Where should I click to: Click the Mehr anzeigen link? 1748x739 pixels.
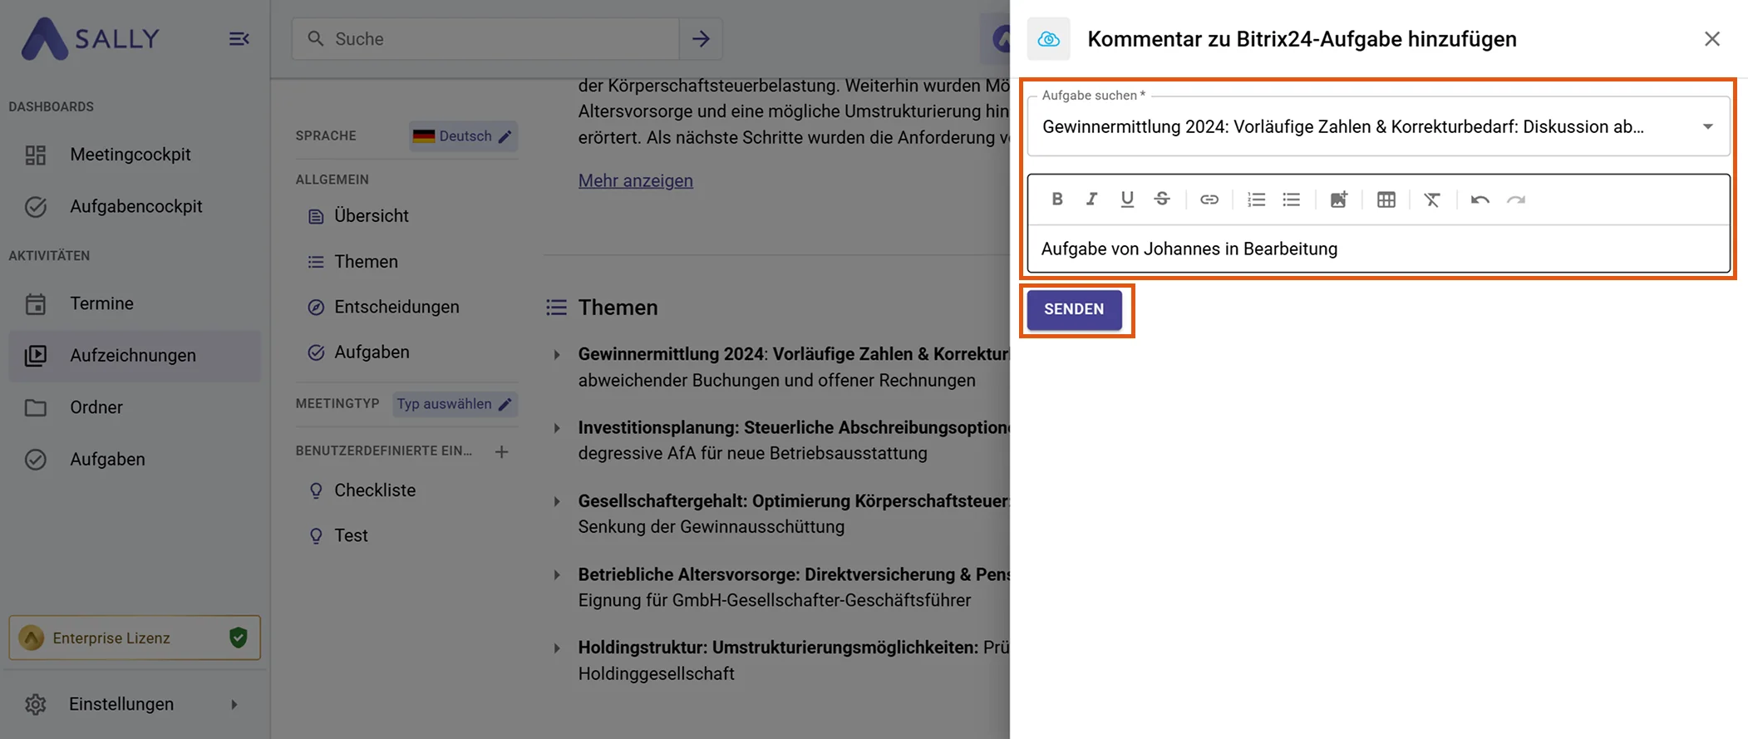pos(635,180)
